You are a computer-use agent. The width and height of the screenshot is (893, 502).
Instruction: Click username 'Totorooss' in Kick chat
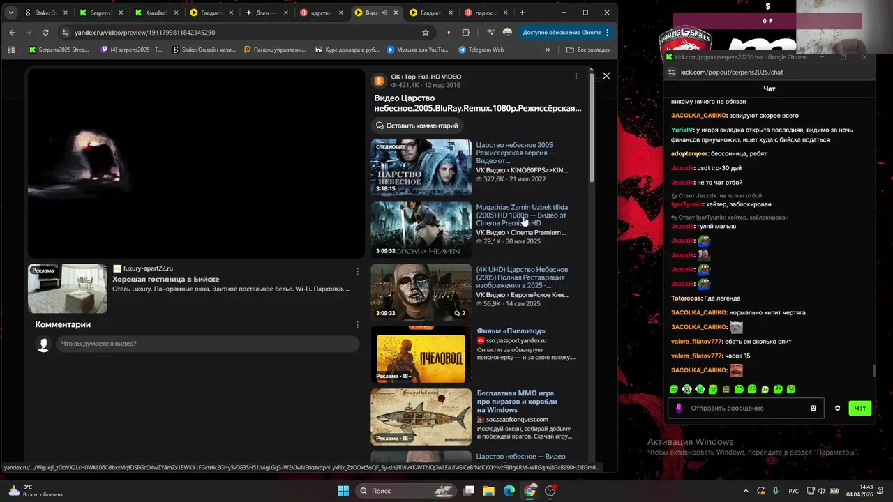[x=686, y=298]
